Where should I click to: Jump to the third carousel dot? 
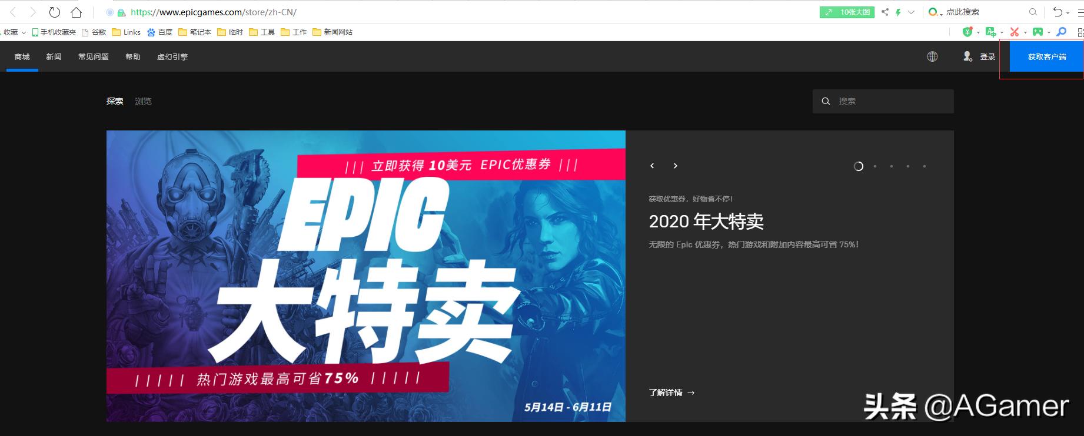point(892,166)
